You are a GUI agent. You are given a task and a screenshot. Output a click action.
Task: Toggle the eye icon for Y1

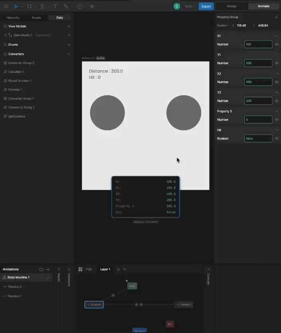tap(277, 63)
